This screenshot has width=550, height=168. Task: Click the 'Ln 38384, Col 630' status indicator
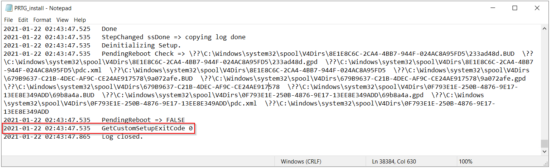(394, 162)
